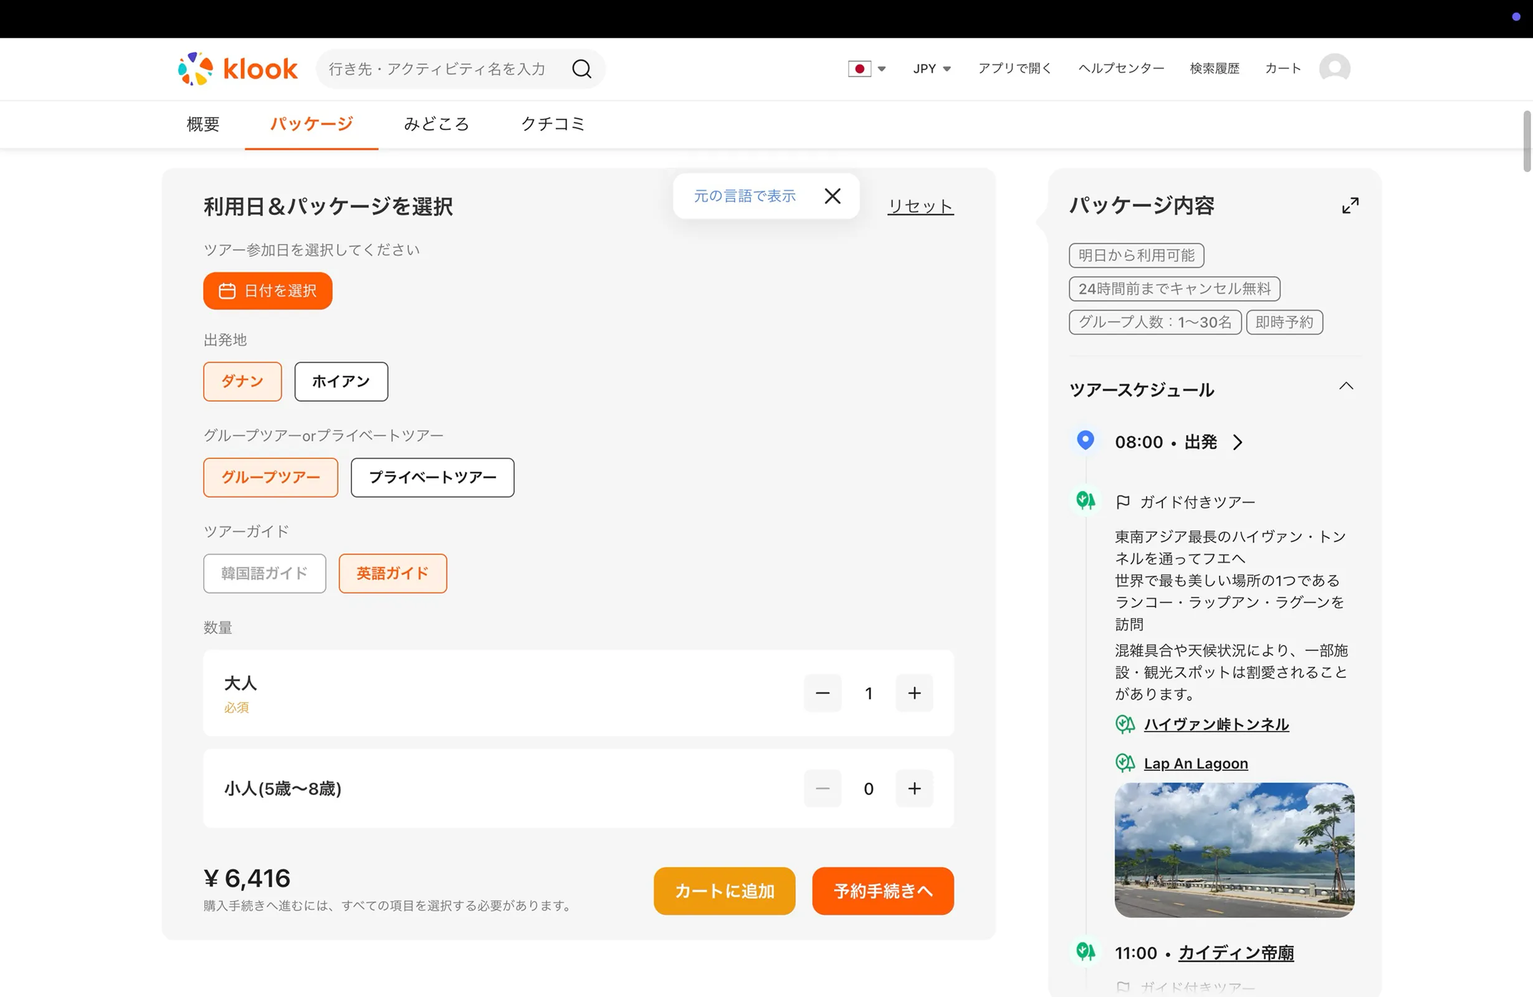
Task: Click the 24時間前までキャンセル無料 tag
Action: (1174, 289)
